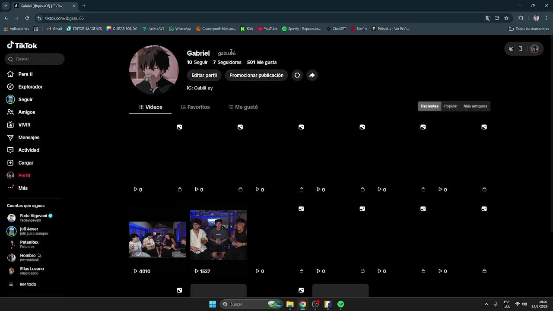Open the video with 1527 views
Viewport: 553px width, 311px height.
click(x=218, y=240)
